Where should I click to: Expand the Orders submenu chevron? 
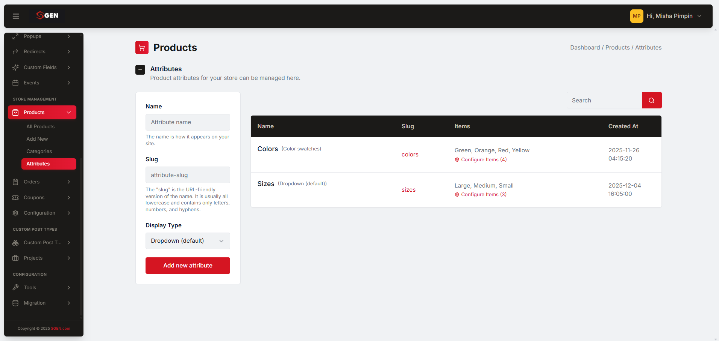pos(69,182)
